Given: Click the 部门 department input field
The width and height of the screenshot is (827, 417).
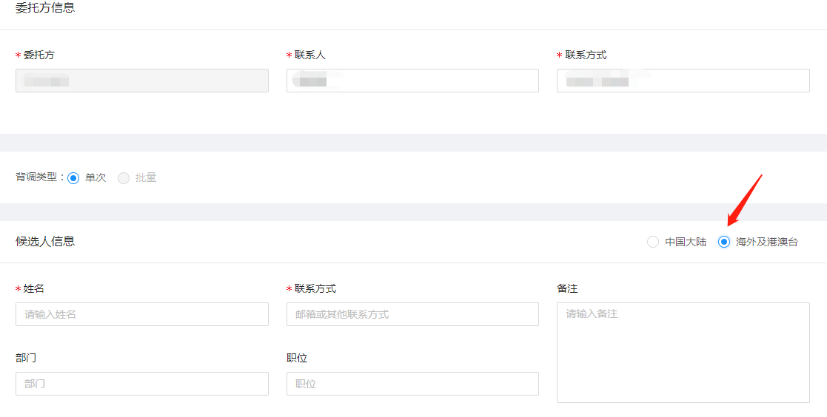Looking at the screenshot, I should (x=142, y=384).
